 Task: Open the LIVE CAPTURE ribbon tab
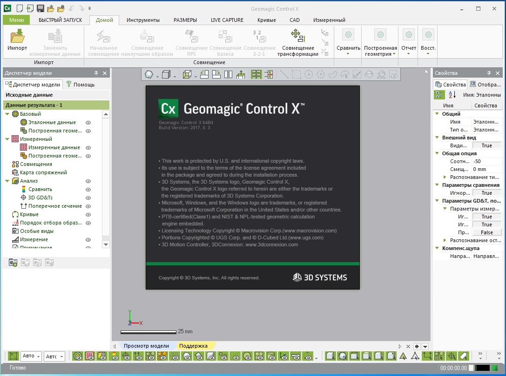[x=227, y=20]
